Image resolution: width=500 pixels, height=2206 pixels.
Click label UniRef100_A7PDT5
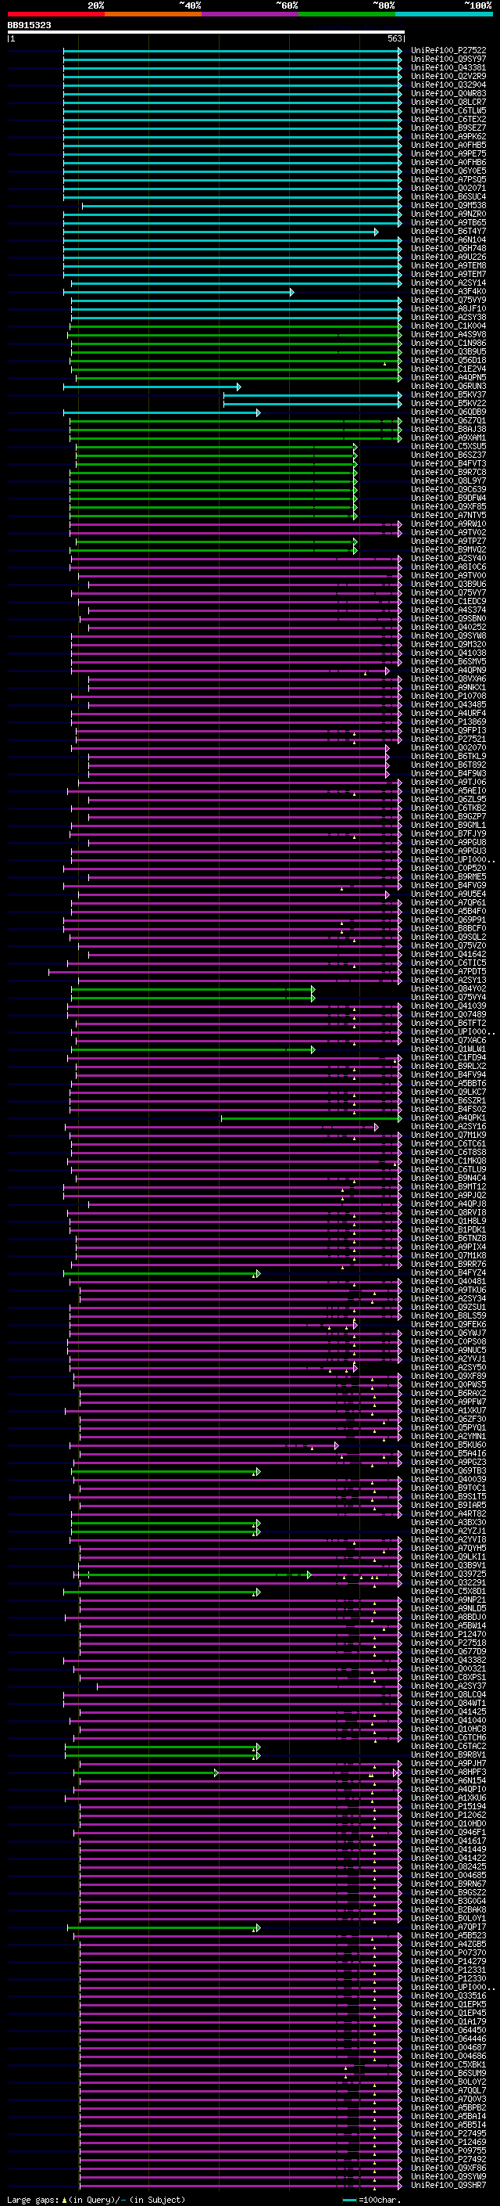pos(448,971)
